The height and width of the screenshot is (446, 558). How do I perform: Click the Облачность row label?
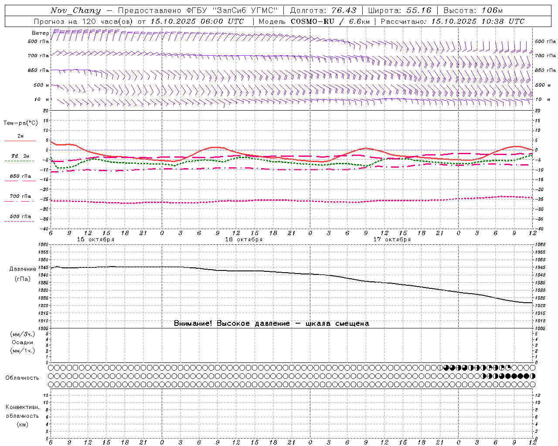pyautogui.click(x=22, y=378)
